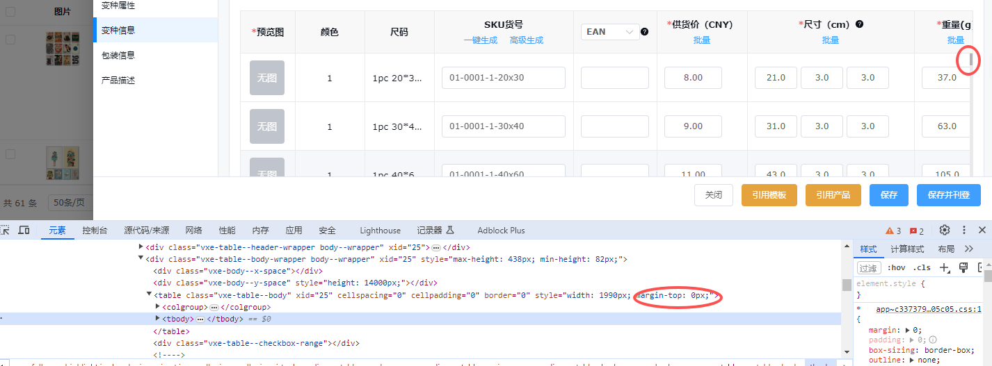This screenshot has height=366, width=992.
Task: Open DevTools three-dot customize menu
Action: pyautogui.click(x=964, y=231)
